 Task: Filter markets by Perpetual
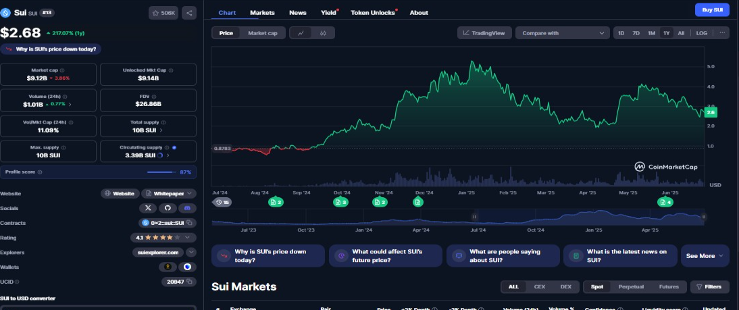(x=631, y=286)
